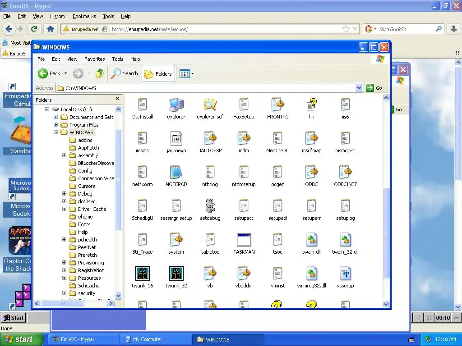Click the browser reload icon
This screenshot has width=462, height=346.
34,29
